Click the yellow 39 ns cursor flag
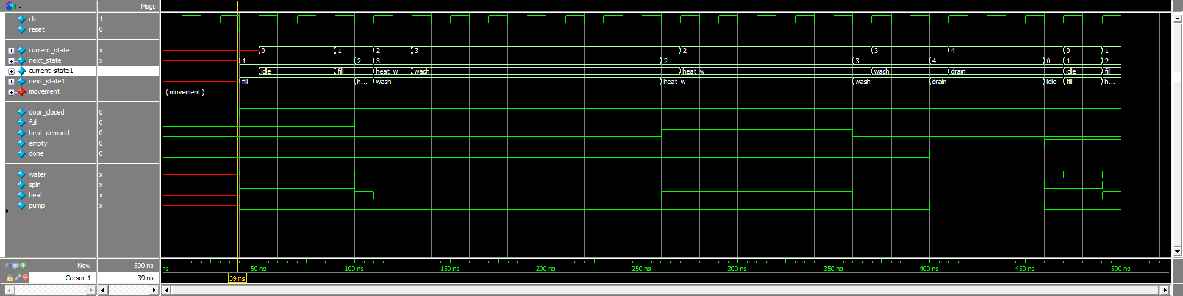 point(237,278)
